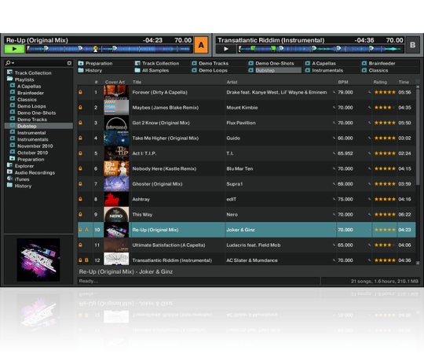Select the Dubstep playlist in the tree
This screenshot has width=424, height=354.
point(38,126)
